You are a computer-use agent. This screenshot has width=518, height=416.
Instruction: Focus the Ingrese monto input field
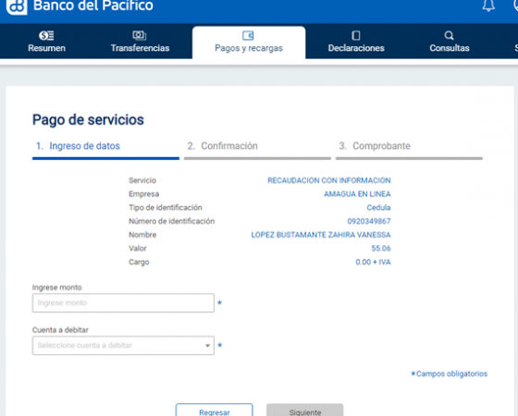pyautogui.click(x=123, y=303)
